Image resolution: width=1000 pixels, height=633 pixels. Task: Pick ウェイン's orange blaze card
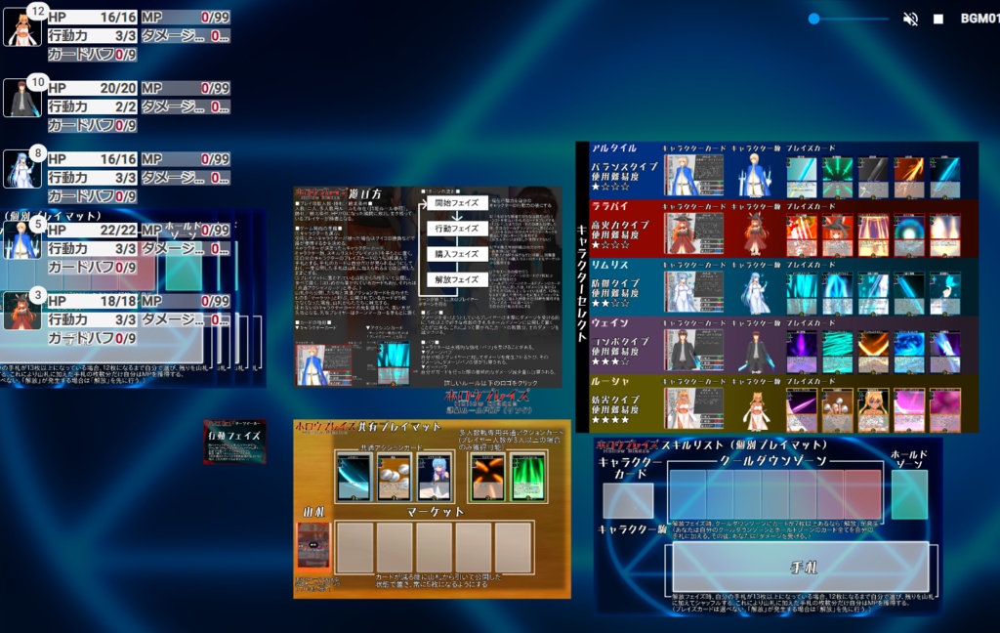tap(873, 352)
